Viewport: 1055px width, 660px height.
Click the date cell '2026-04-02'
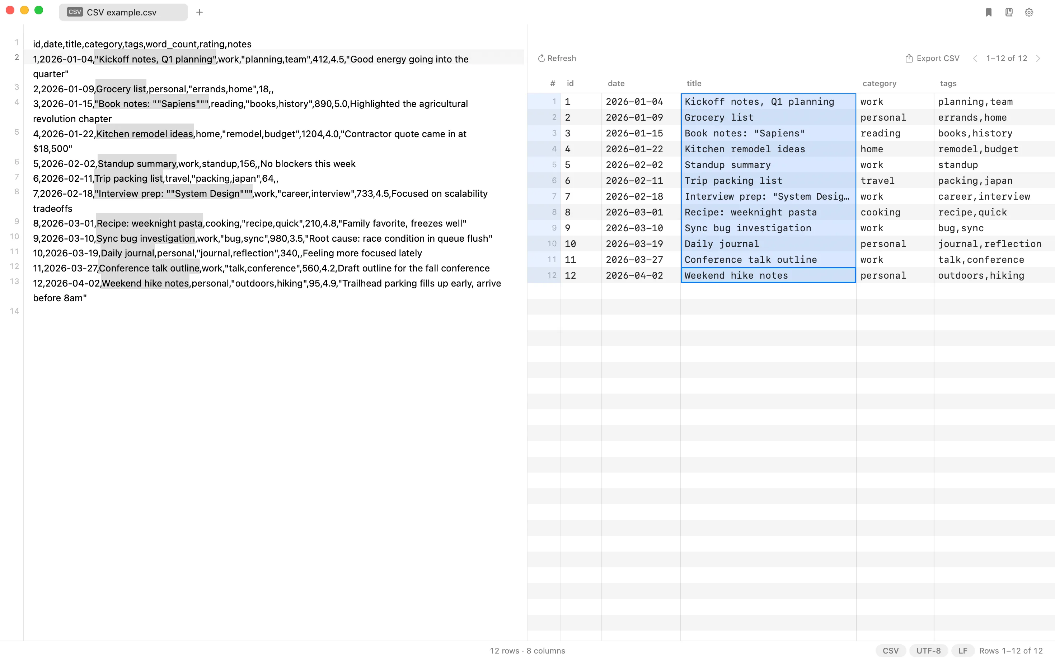(x=641, y=275)
